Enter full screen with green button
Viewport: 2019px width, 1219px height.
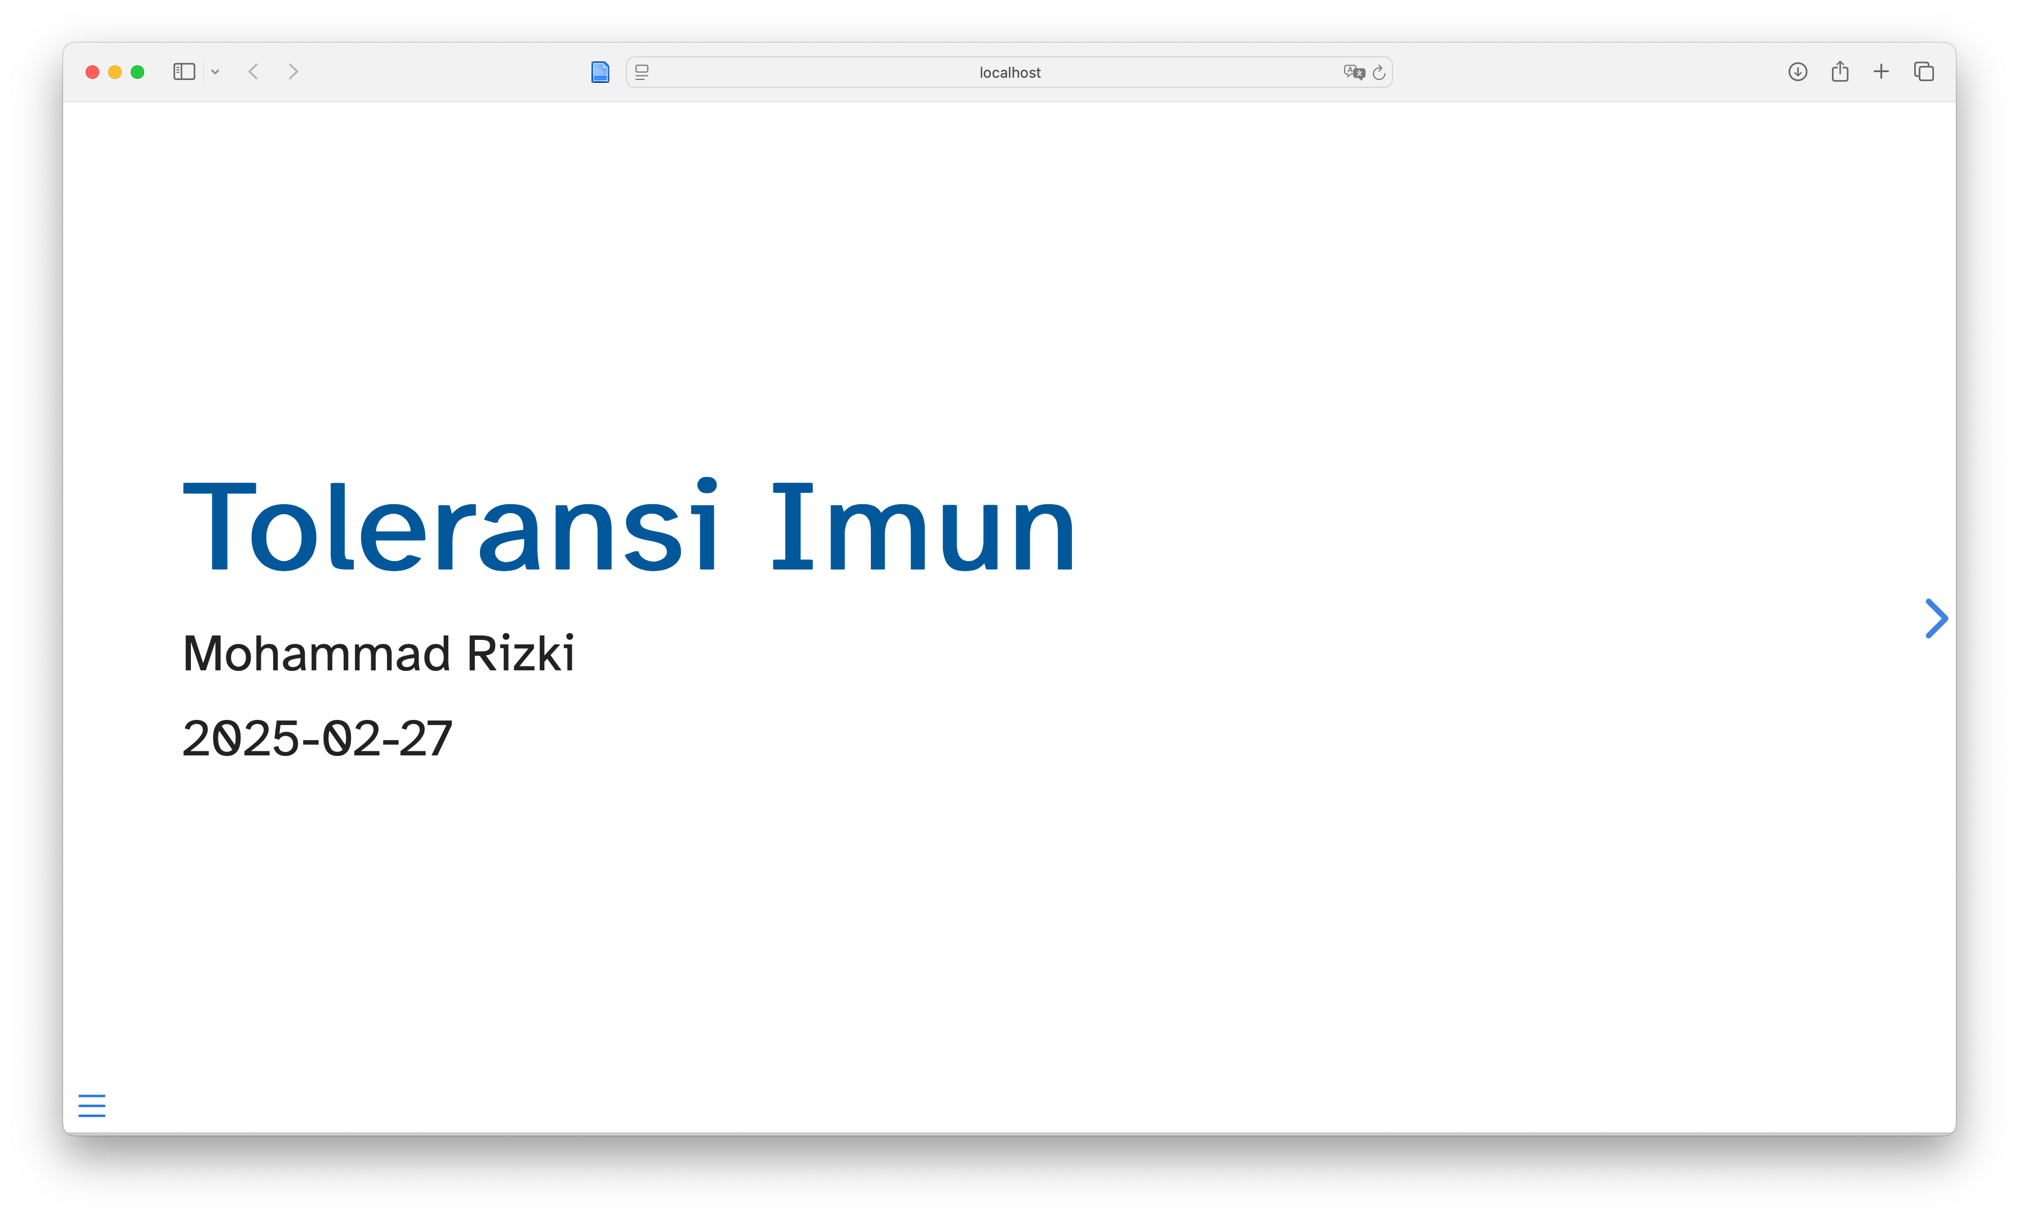pos(137,72)
